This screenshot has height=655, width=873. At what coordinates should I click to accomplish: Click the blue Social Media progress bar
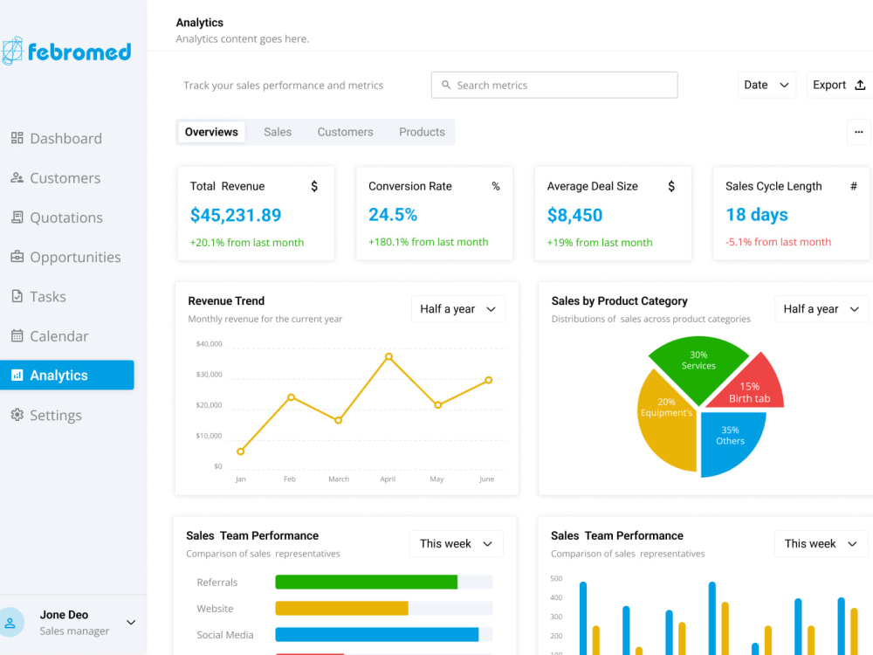pos(377,634)
